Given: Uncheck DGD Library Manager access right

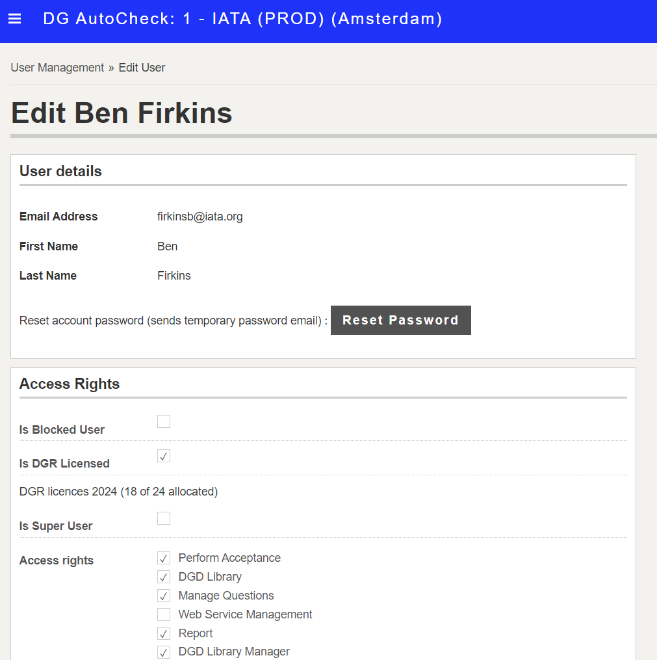Looking at the screenshot, I should point(164,652).
